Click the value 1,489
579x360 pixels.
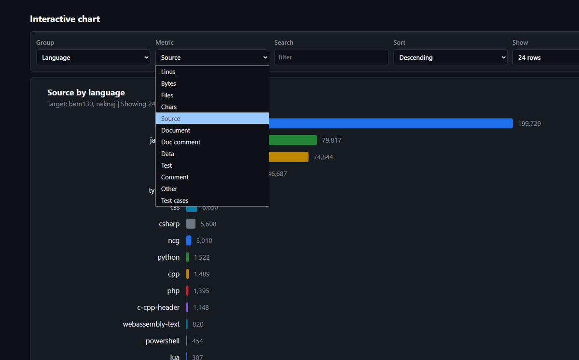point(202,274)
